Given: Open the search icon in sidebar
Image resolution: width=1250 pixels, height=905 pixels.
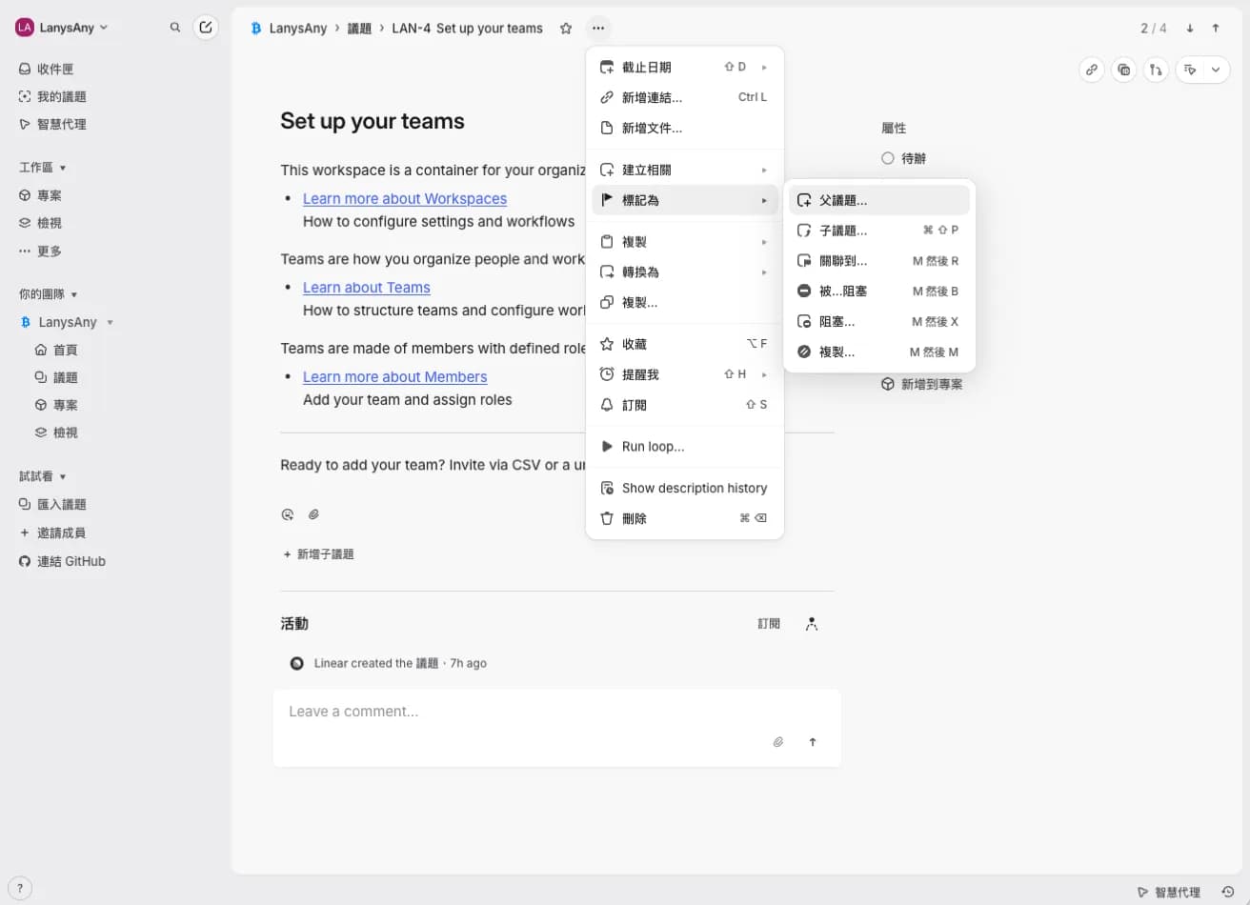Looking at the screenshot, I should coord(175,28).
